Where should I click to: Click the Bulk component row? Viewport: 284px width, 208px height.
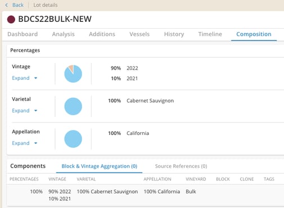146,195
